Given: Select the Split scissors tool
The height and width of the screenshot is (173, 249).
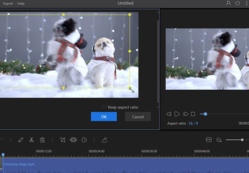Looking at the screenshot, I should click(31, 140).
